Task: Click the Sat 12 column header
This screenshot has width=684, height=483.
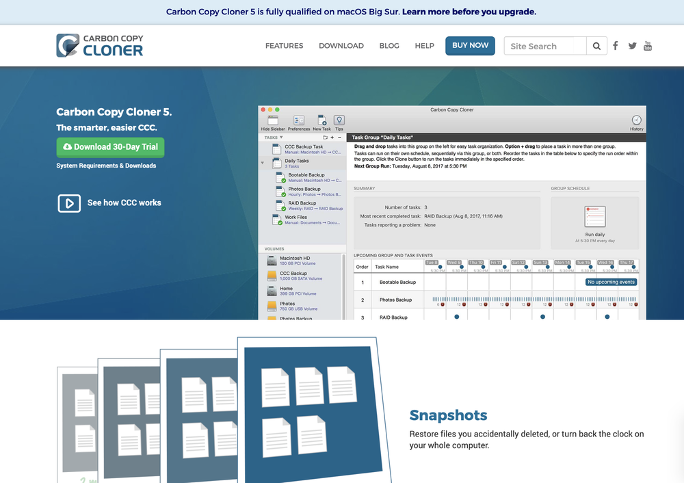Action: point(521,266)
